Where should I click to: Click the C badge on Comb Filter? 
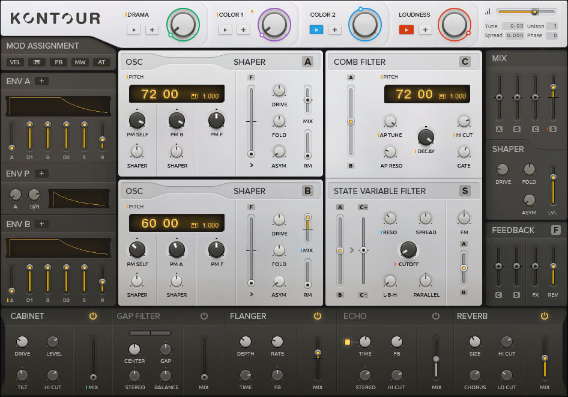(465, 61)
